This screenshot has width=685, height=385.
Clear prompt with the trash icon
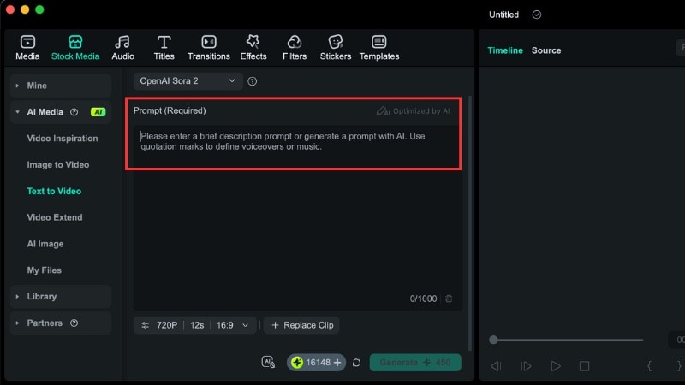[449, 299]
